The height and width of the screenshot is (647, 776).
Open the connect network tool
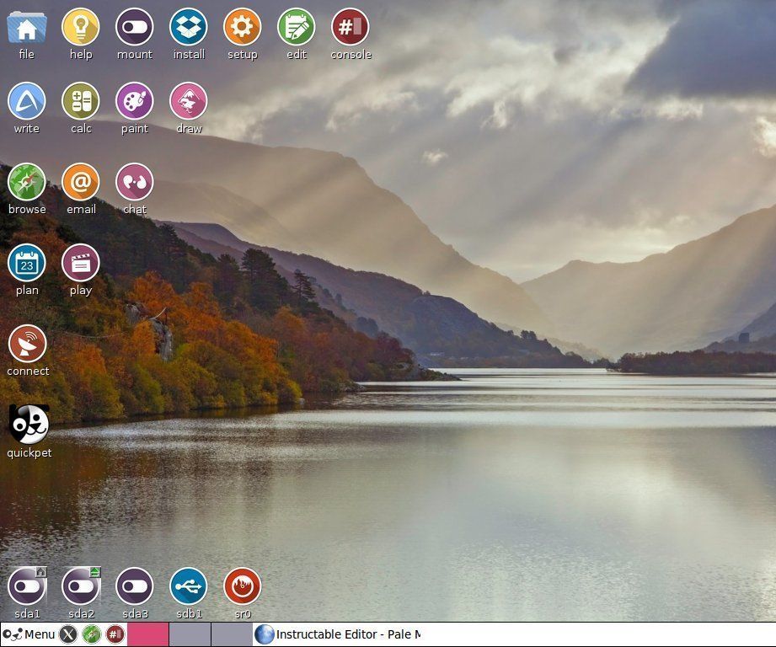[28, 344]
